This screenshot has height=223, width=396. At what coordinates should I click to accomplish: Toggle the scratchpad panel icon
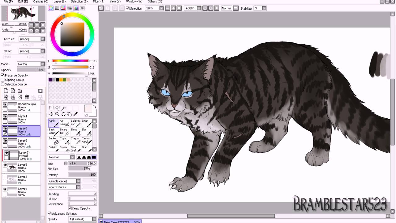pos(82,8)
